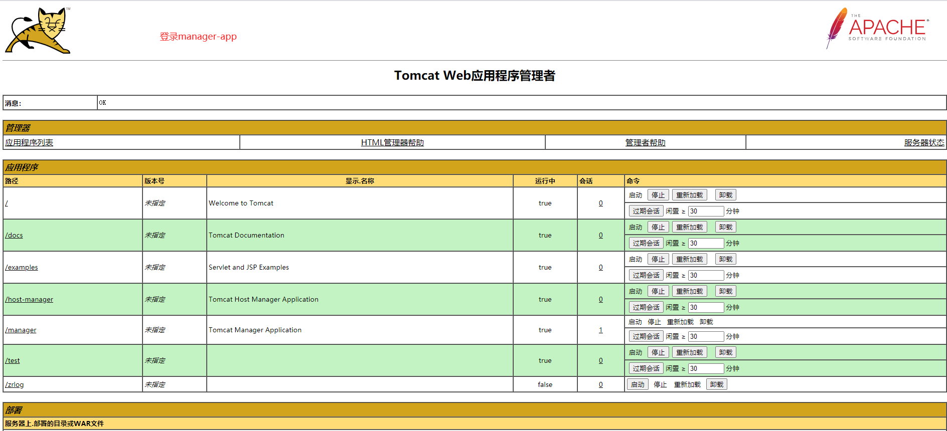Open the /zrlog application link
The width and height of the screenshot is (947, 431).
[15, 384]
